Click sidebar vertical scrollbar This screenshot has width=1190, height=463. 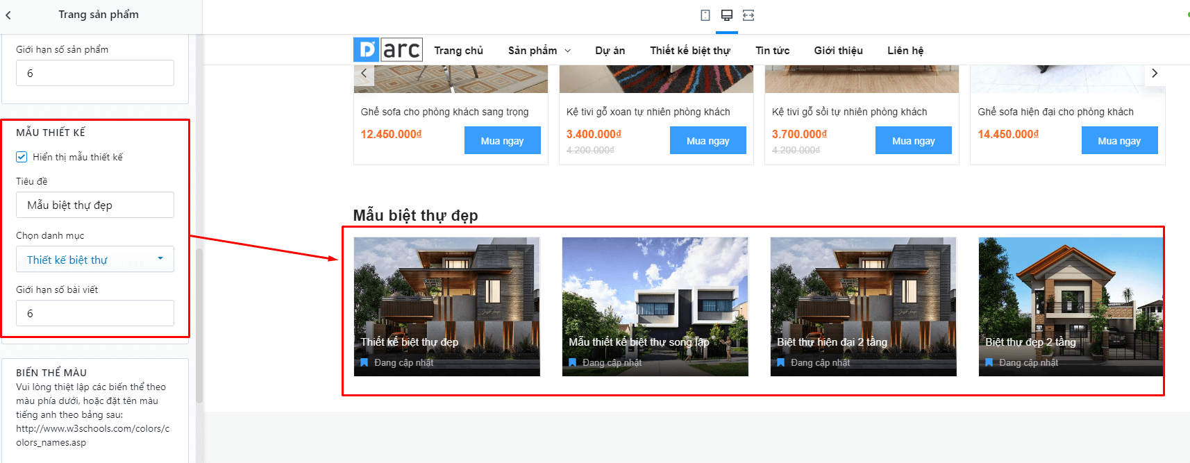click(199, 326)
